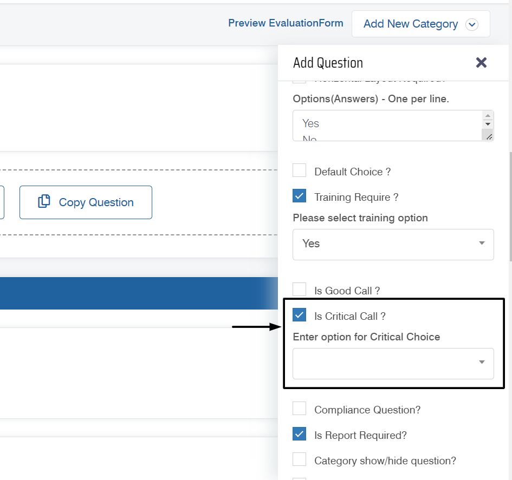Enable the Compliance Question checkbox
Image resolution: width=512 pixels, height=480 pixels.
click(x=299, y=408)
